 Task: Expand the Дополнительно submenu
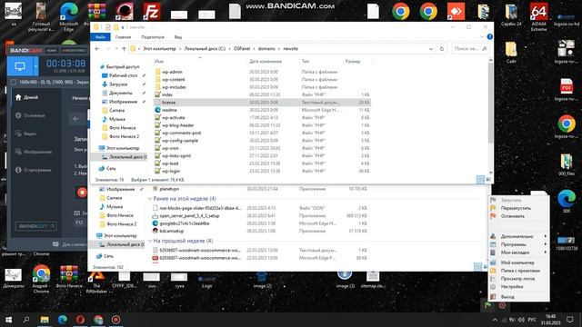point(517,236)
